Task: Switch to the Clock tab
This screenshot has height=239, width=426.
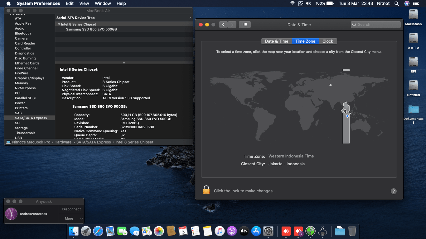Action: click(x=328, y=41)
